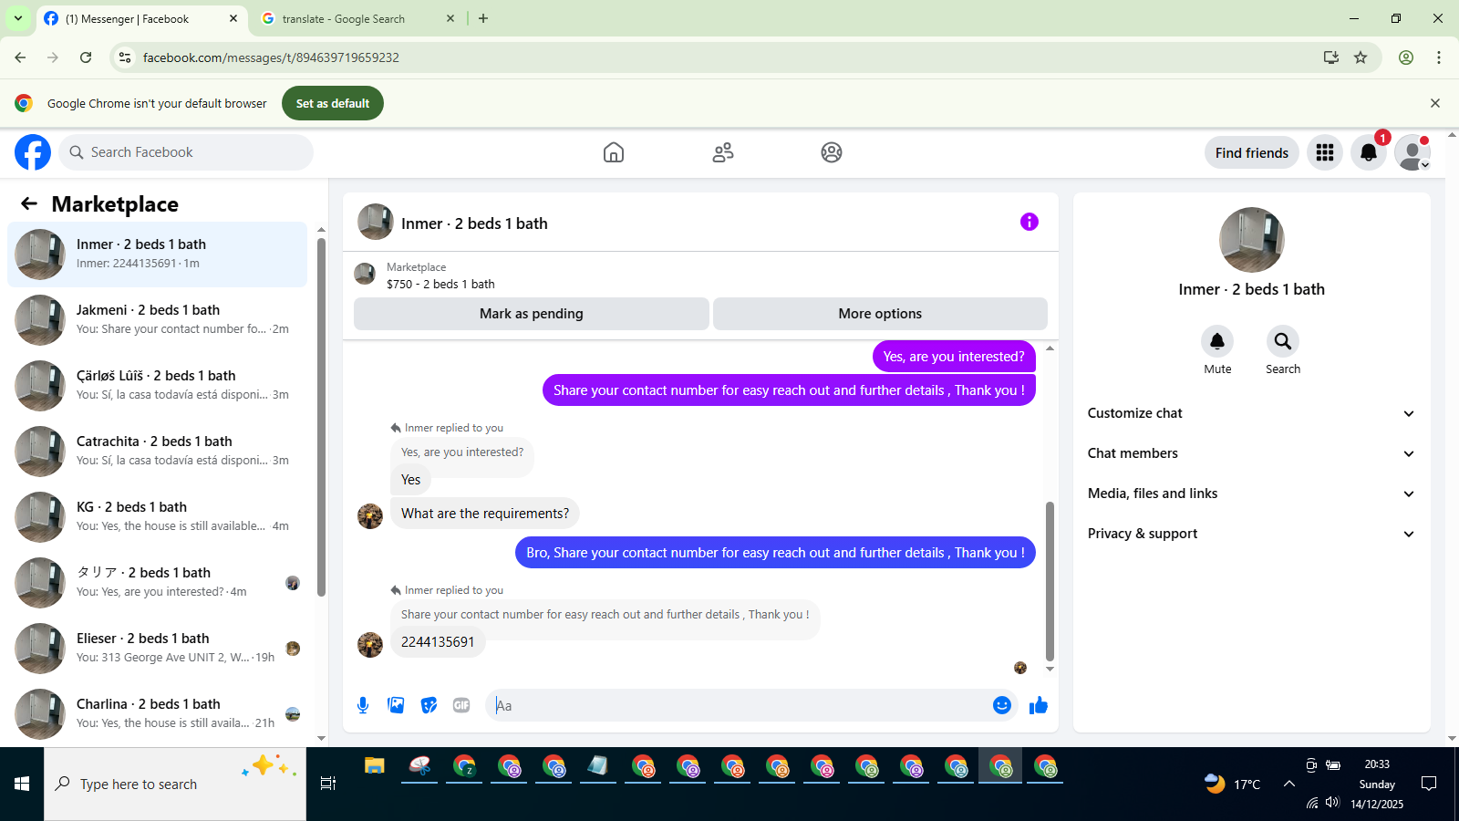The height and width of the screenshot is (821, 1459).
Task: Open the notifications bell with badge
Action: 1369,152
